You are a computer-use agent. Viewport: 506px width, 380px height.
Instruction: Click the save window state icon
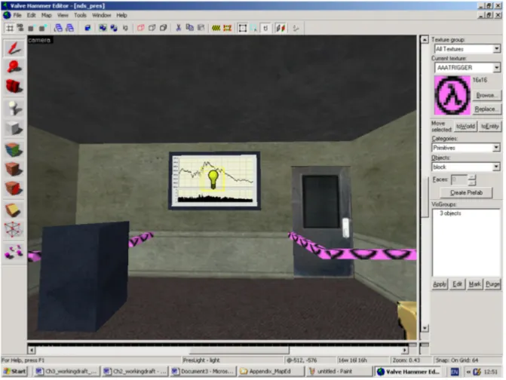69,29
